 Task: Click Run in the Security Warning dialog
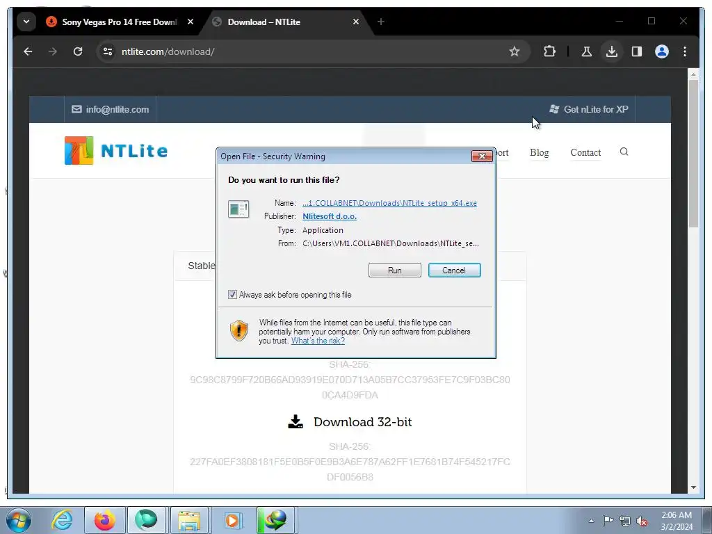click(395, 270)
